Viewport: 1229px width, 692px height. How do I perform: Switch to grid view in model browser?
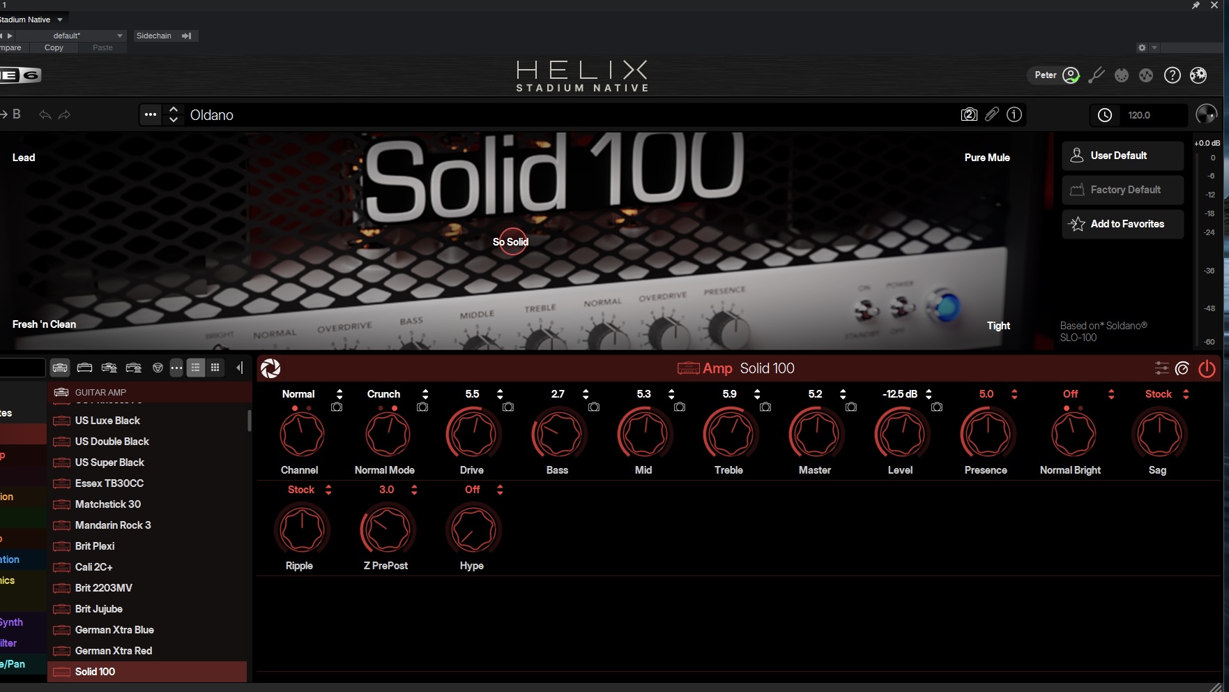(215, 368)
